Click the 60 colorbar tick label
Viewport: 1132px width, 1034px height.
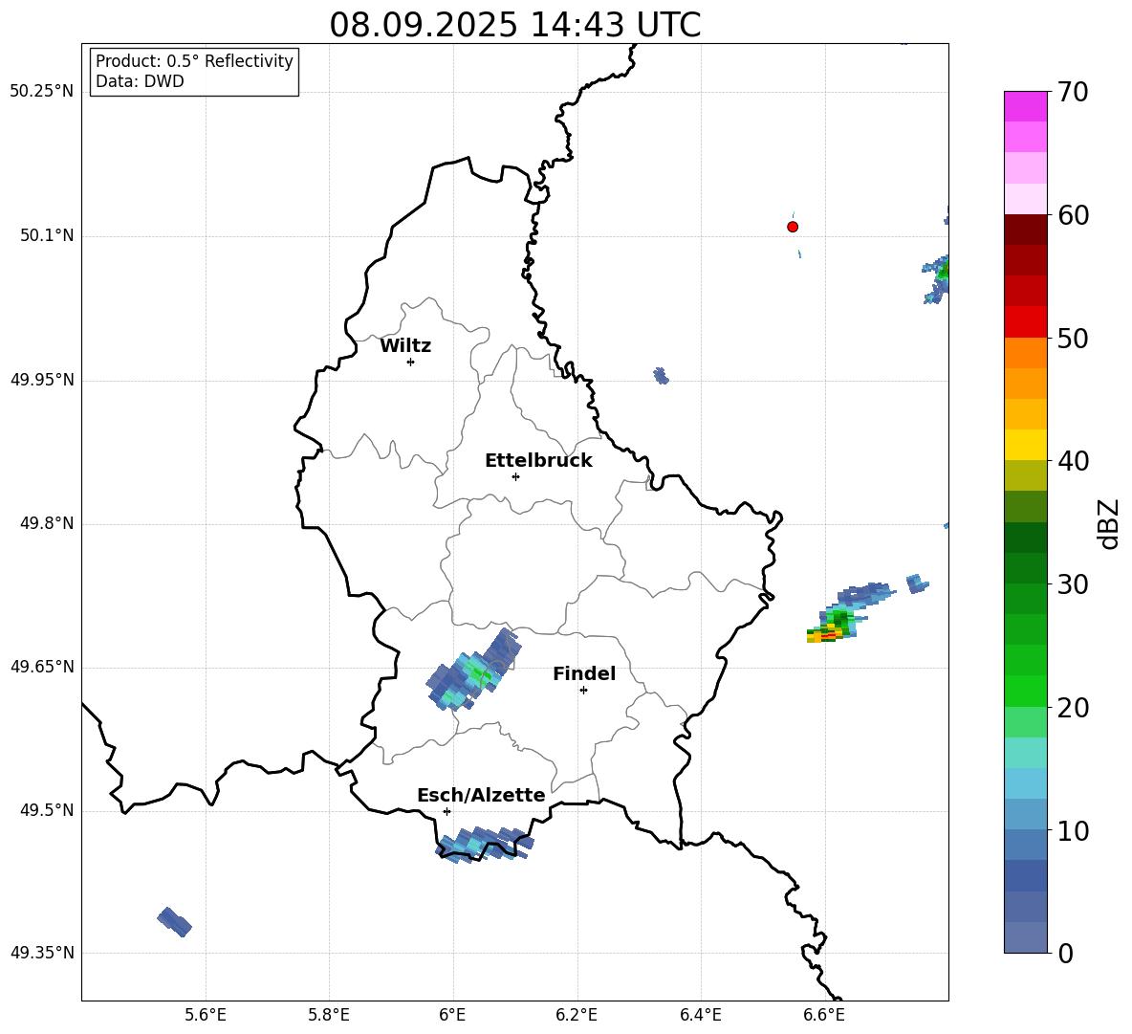(1073, 215)
